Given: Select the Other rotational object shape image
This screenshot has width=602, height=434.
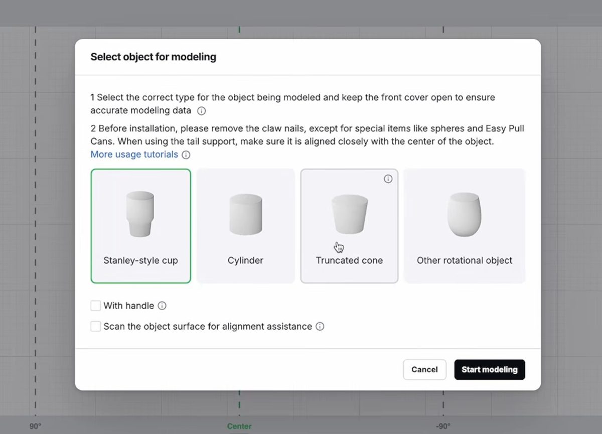Looking at the screenshot, I should click(x=464, y=214).
